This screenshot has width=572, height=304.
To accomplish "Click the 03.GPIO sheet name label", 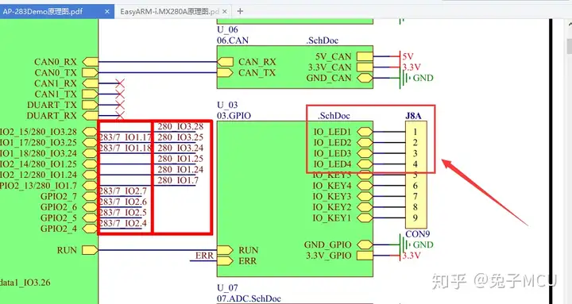I will (x=234, y=116).
